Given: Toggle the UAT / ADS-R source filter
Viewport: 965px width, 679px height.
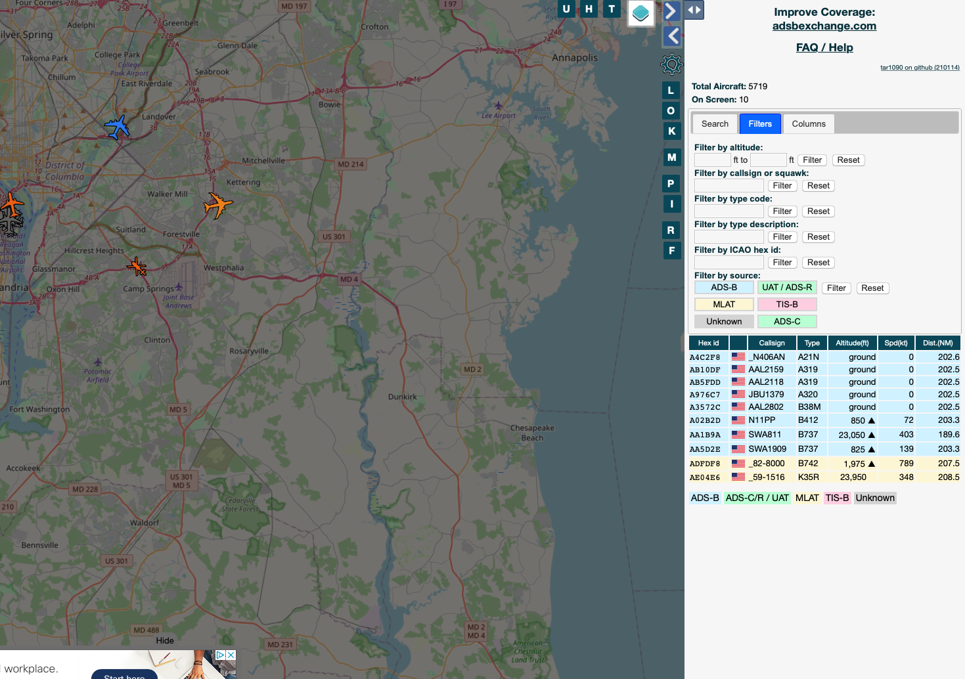Looking at the screenshot, I should [x=787, y=288].
